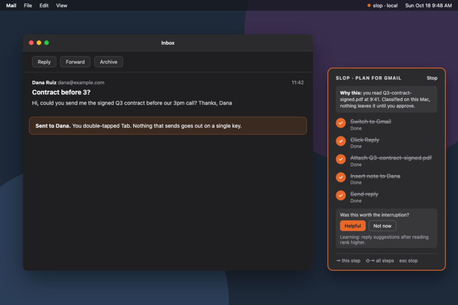Archive the current message
458x305 pixels.
coord(109,62)
